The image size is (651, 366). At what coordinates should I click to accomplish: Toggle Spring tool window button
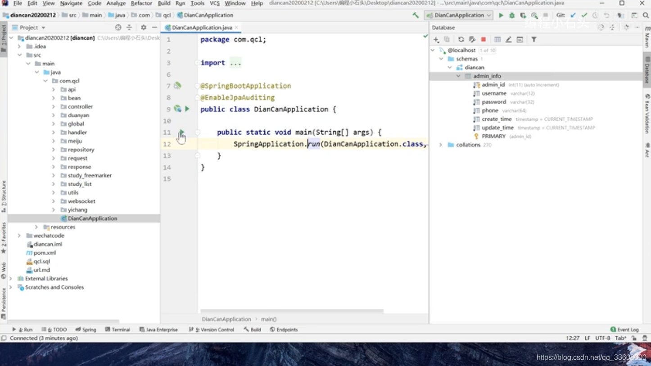(x=86, y=329)
